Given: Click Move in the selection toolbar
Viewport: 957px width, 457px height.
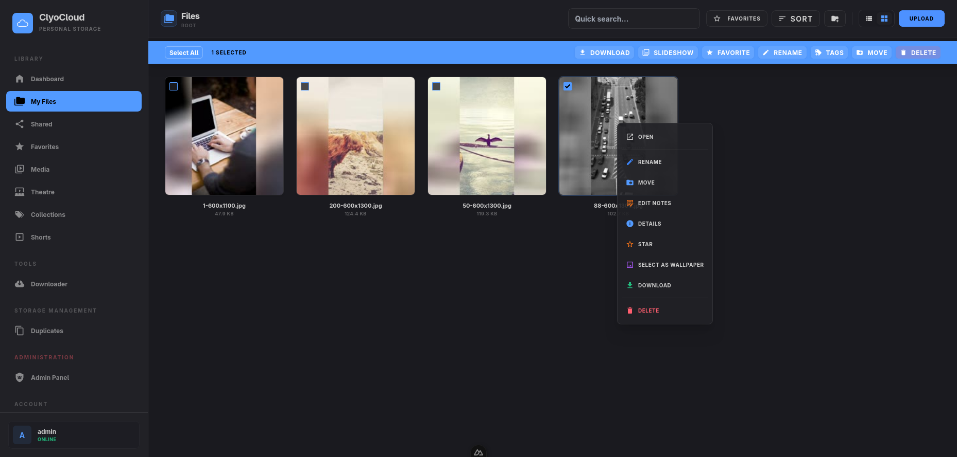Looking at the screenshot, I should [x=871, y=52].
